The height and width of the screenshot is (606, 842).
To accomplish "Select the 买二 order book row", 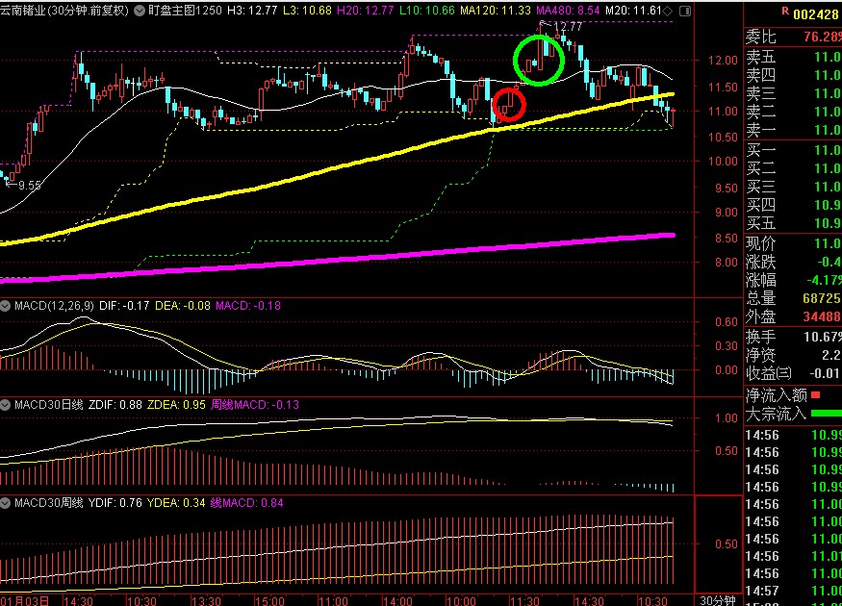I will 793,168.
